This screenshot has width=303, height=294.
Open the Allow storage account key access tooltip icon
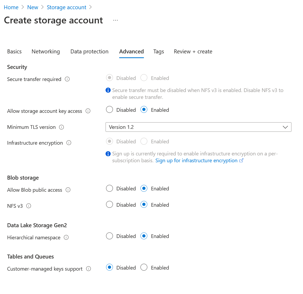[88, 111]
